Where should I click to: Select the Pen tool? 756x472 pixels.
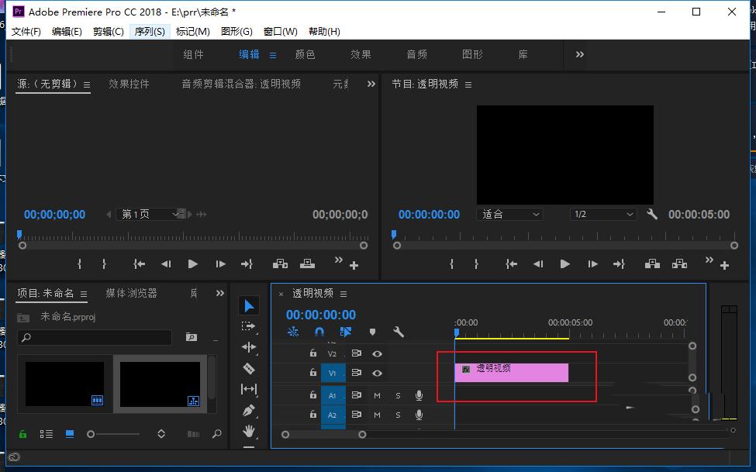tap(248, 410)
